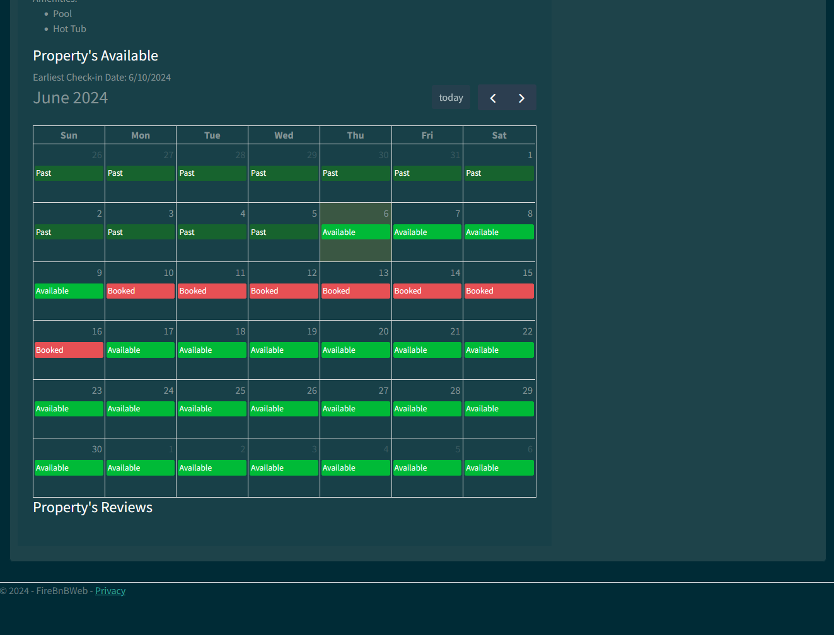This screenshot has height=635, width=834.
Task: Click the Past event on May 31
Action: [x=427, y=173]
